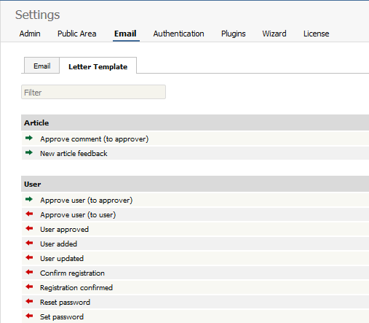Click green arrow next to Approve user (to approver)

[29, 199]
